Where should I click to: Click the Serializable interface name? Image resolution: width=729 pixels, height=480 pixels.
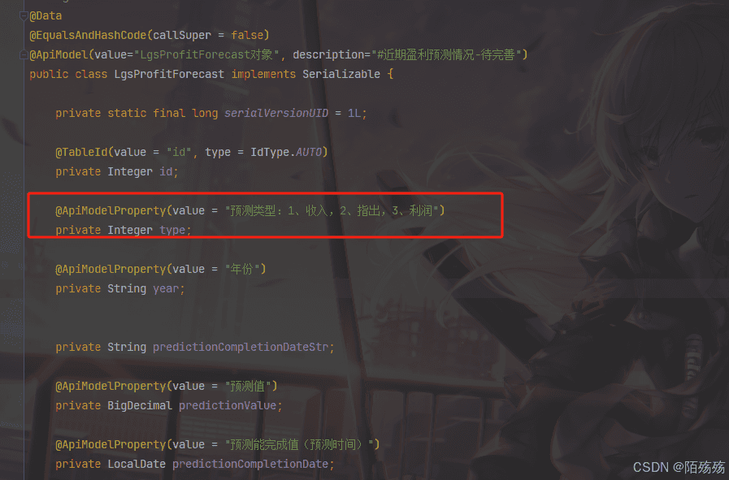(341, 75)
